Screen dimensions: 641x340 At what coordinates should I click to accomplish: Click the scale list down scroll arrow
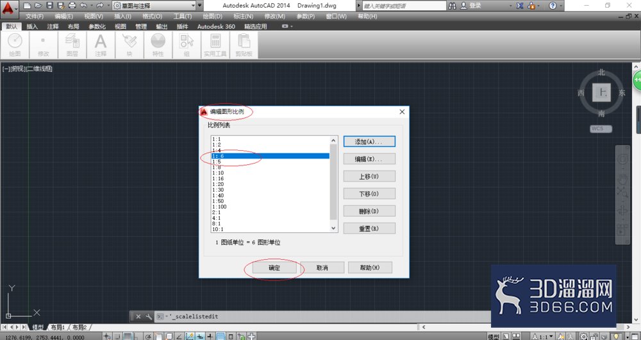333,228
